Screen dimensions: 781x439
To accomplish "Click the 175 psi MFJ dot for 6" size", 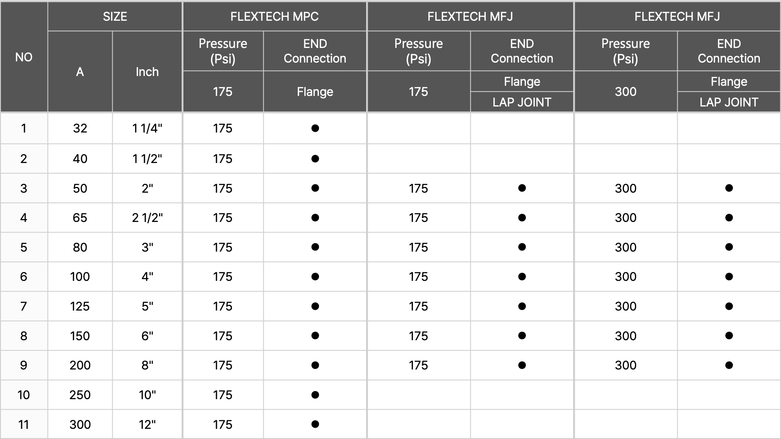I will coord(522,335).
